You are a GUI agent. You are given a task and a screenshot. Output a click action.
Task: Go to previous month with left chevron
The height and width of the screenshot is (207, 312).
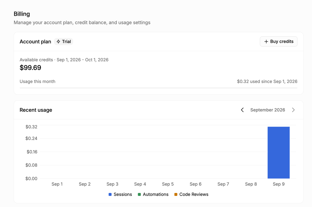tap(242, 110)
